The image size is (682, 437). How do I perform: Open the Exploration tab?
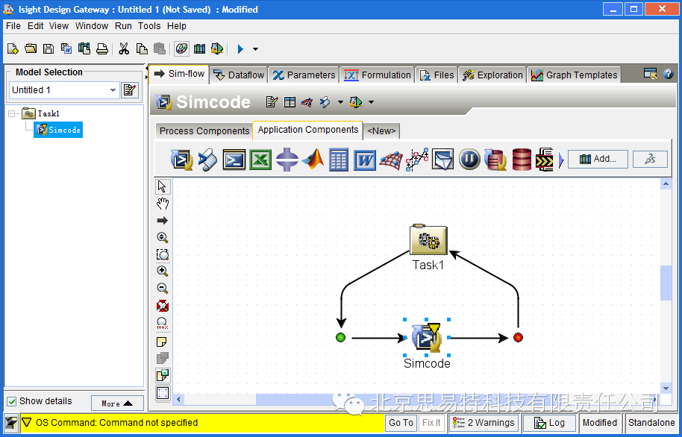click(492, 75)
